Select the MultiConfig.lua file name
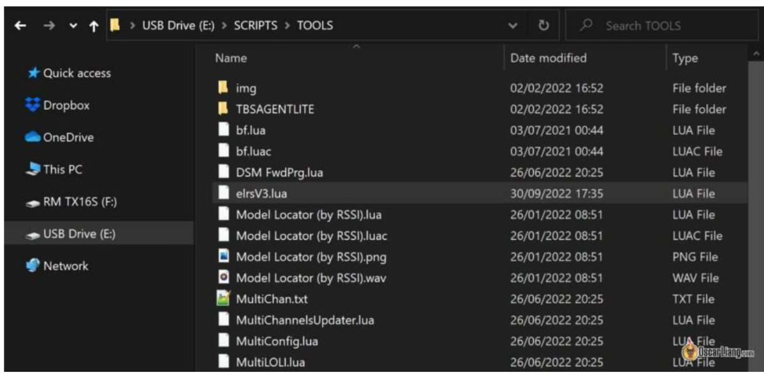 click(277, 341)
